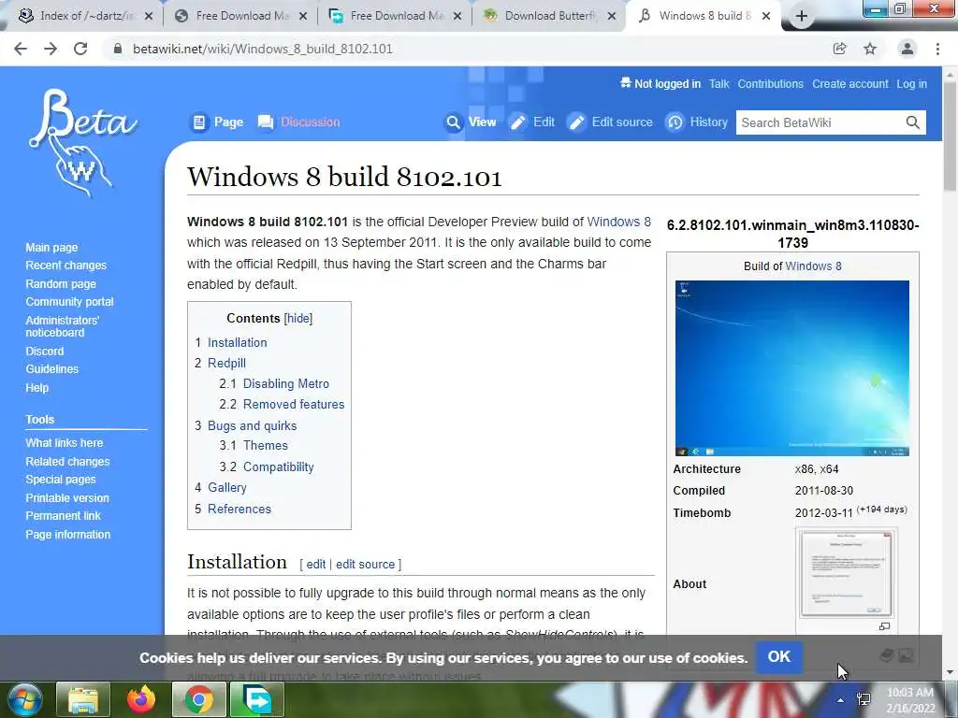Open the Discord sidebar link

point(45,352)
